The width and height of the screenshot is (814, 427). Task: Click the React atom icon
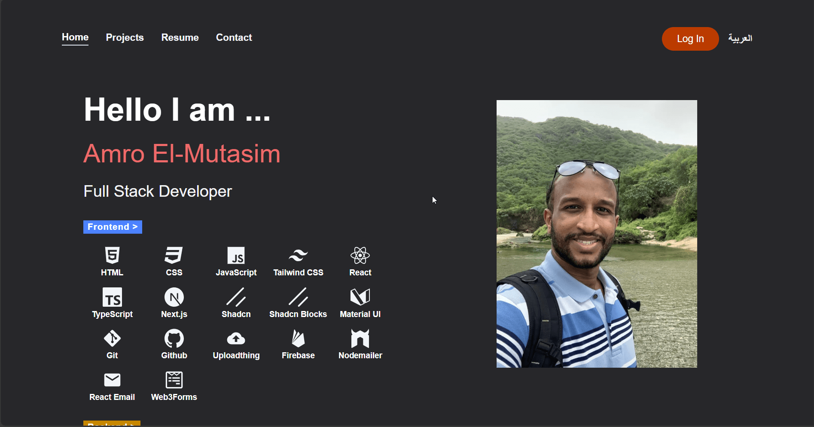coord(360,255)
